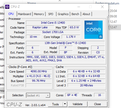Click the Cores value 6P + 4E

point(72,95)
